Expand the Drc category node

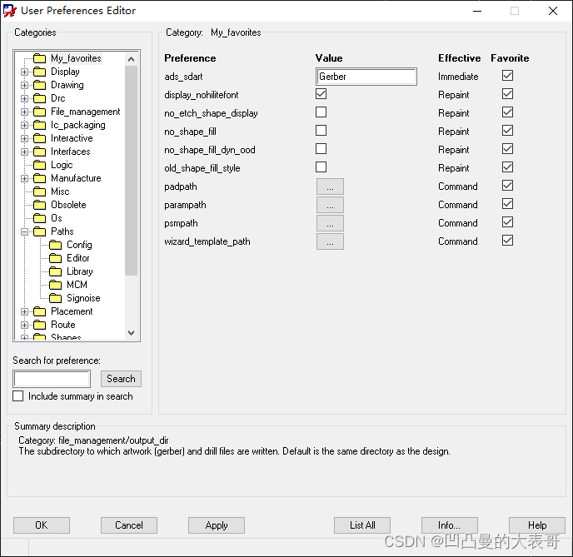click(x=24, y=98)
